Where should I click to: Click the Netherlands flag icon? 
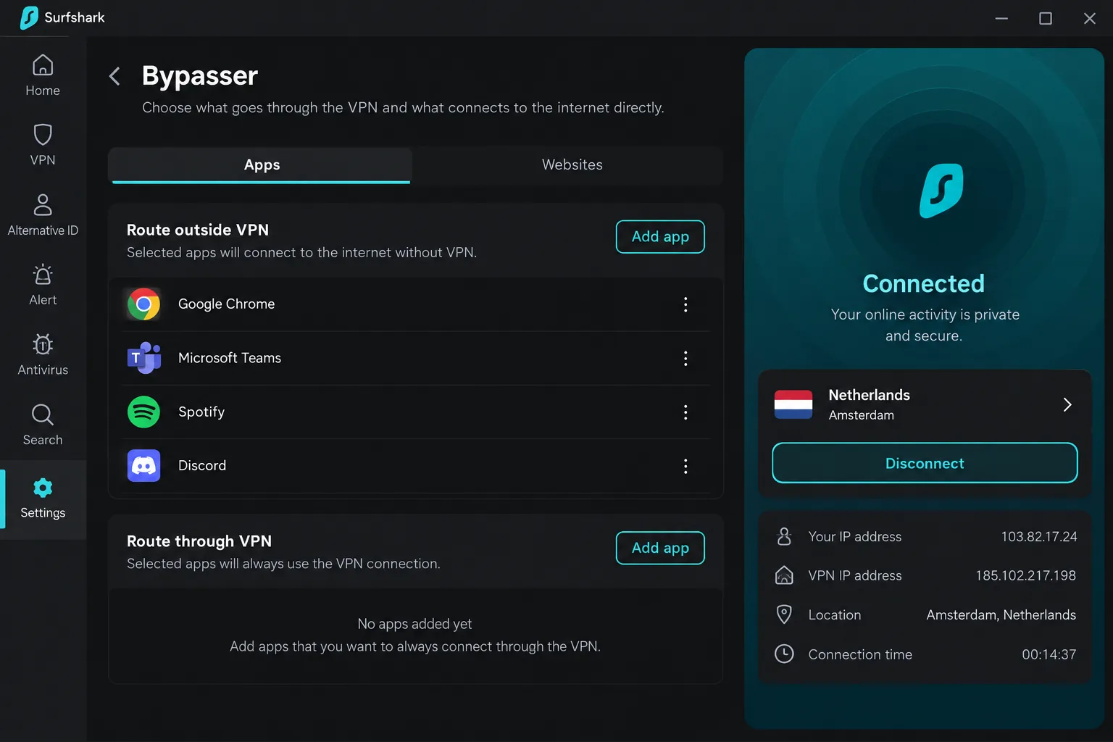tap(793, 404)
